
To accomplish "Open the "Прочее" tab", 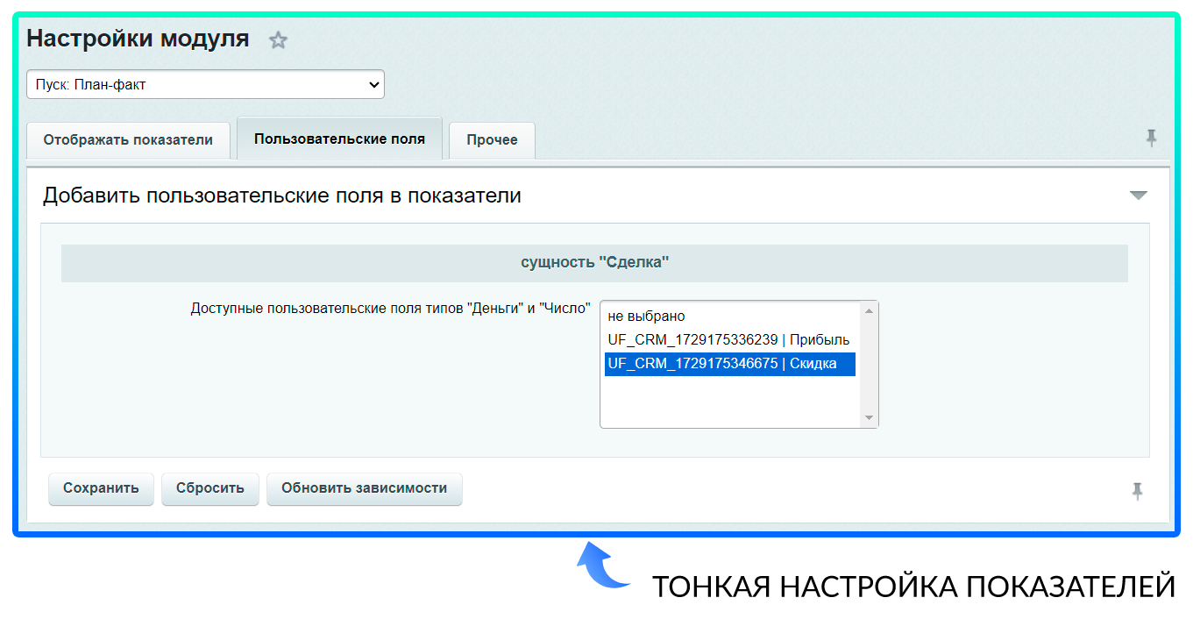I will click(492, 140).
